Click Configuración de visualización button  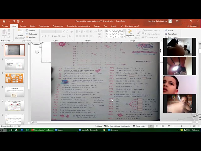pos(117,126)
